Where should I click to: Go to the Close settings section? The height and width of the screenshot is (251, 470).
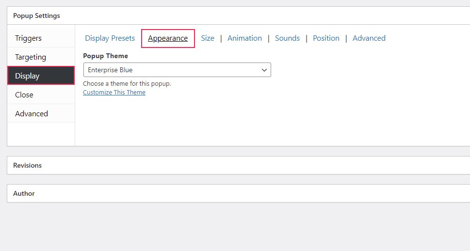point(24,95)
